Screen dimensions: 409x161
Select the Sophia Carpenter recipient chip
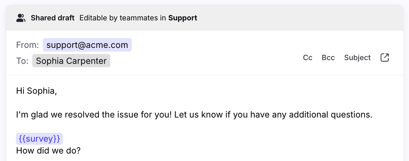tap(71, 61)
